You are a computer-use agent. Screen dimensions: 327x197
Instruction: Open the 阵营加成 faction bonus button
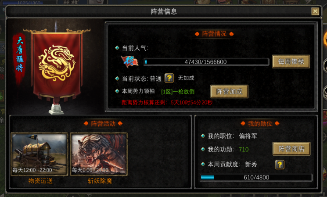229,91
